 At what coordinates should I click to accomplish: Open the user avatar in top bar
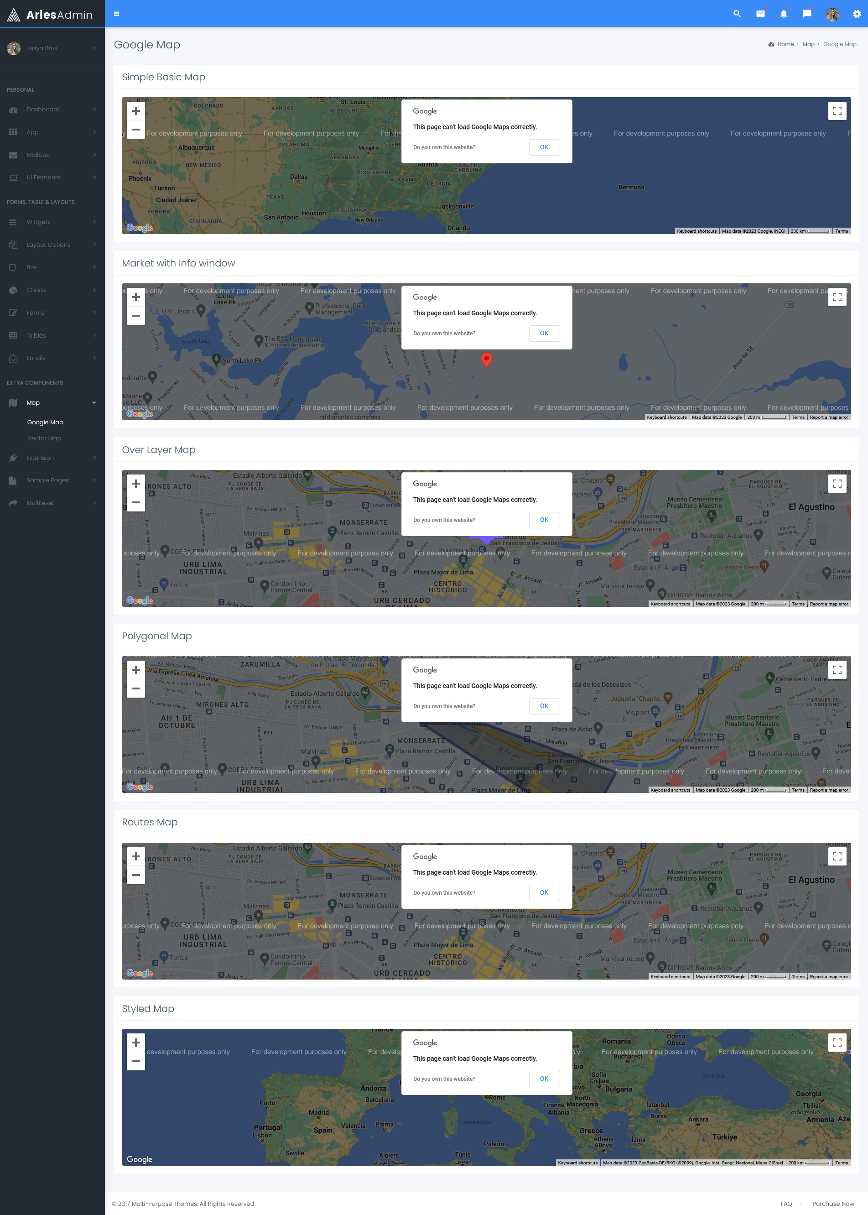tap(832, 14)
